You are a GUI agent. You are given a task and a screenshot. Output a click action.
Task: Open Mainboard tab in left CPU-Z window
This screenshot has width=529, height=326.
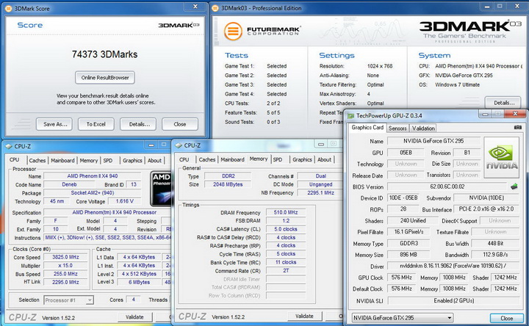[x=62, y=161]
